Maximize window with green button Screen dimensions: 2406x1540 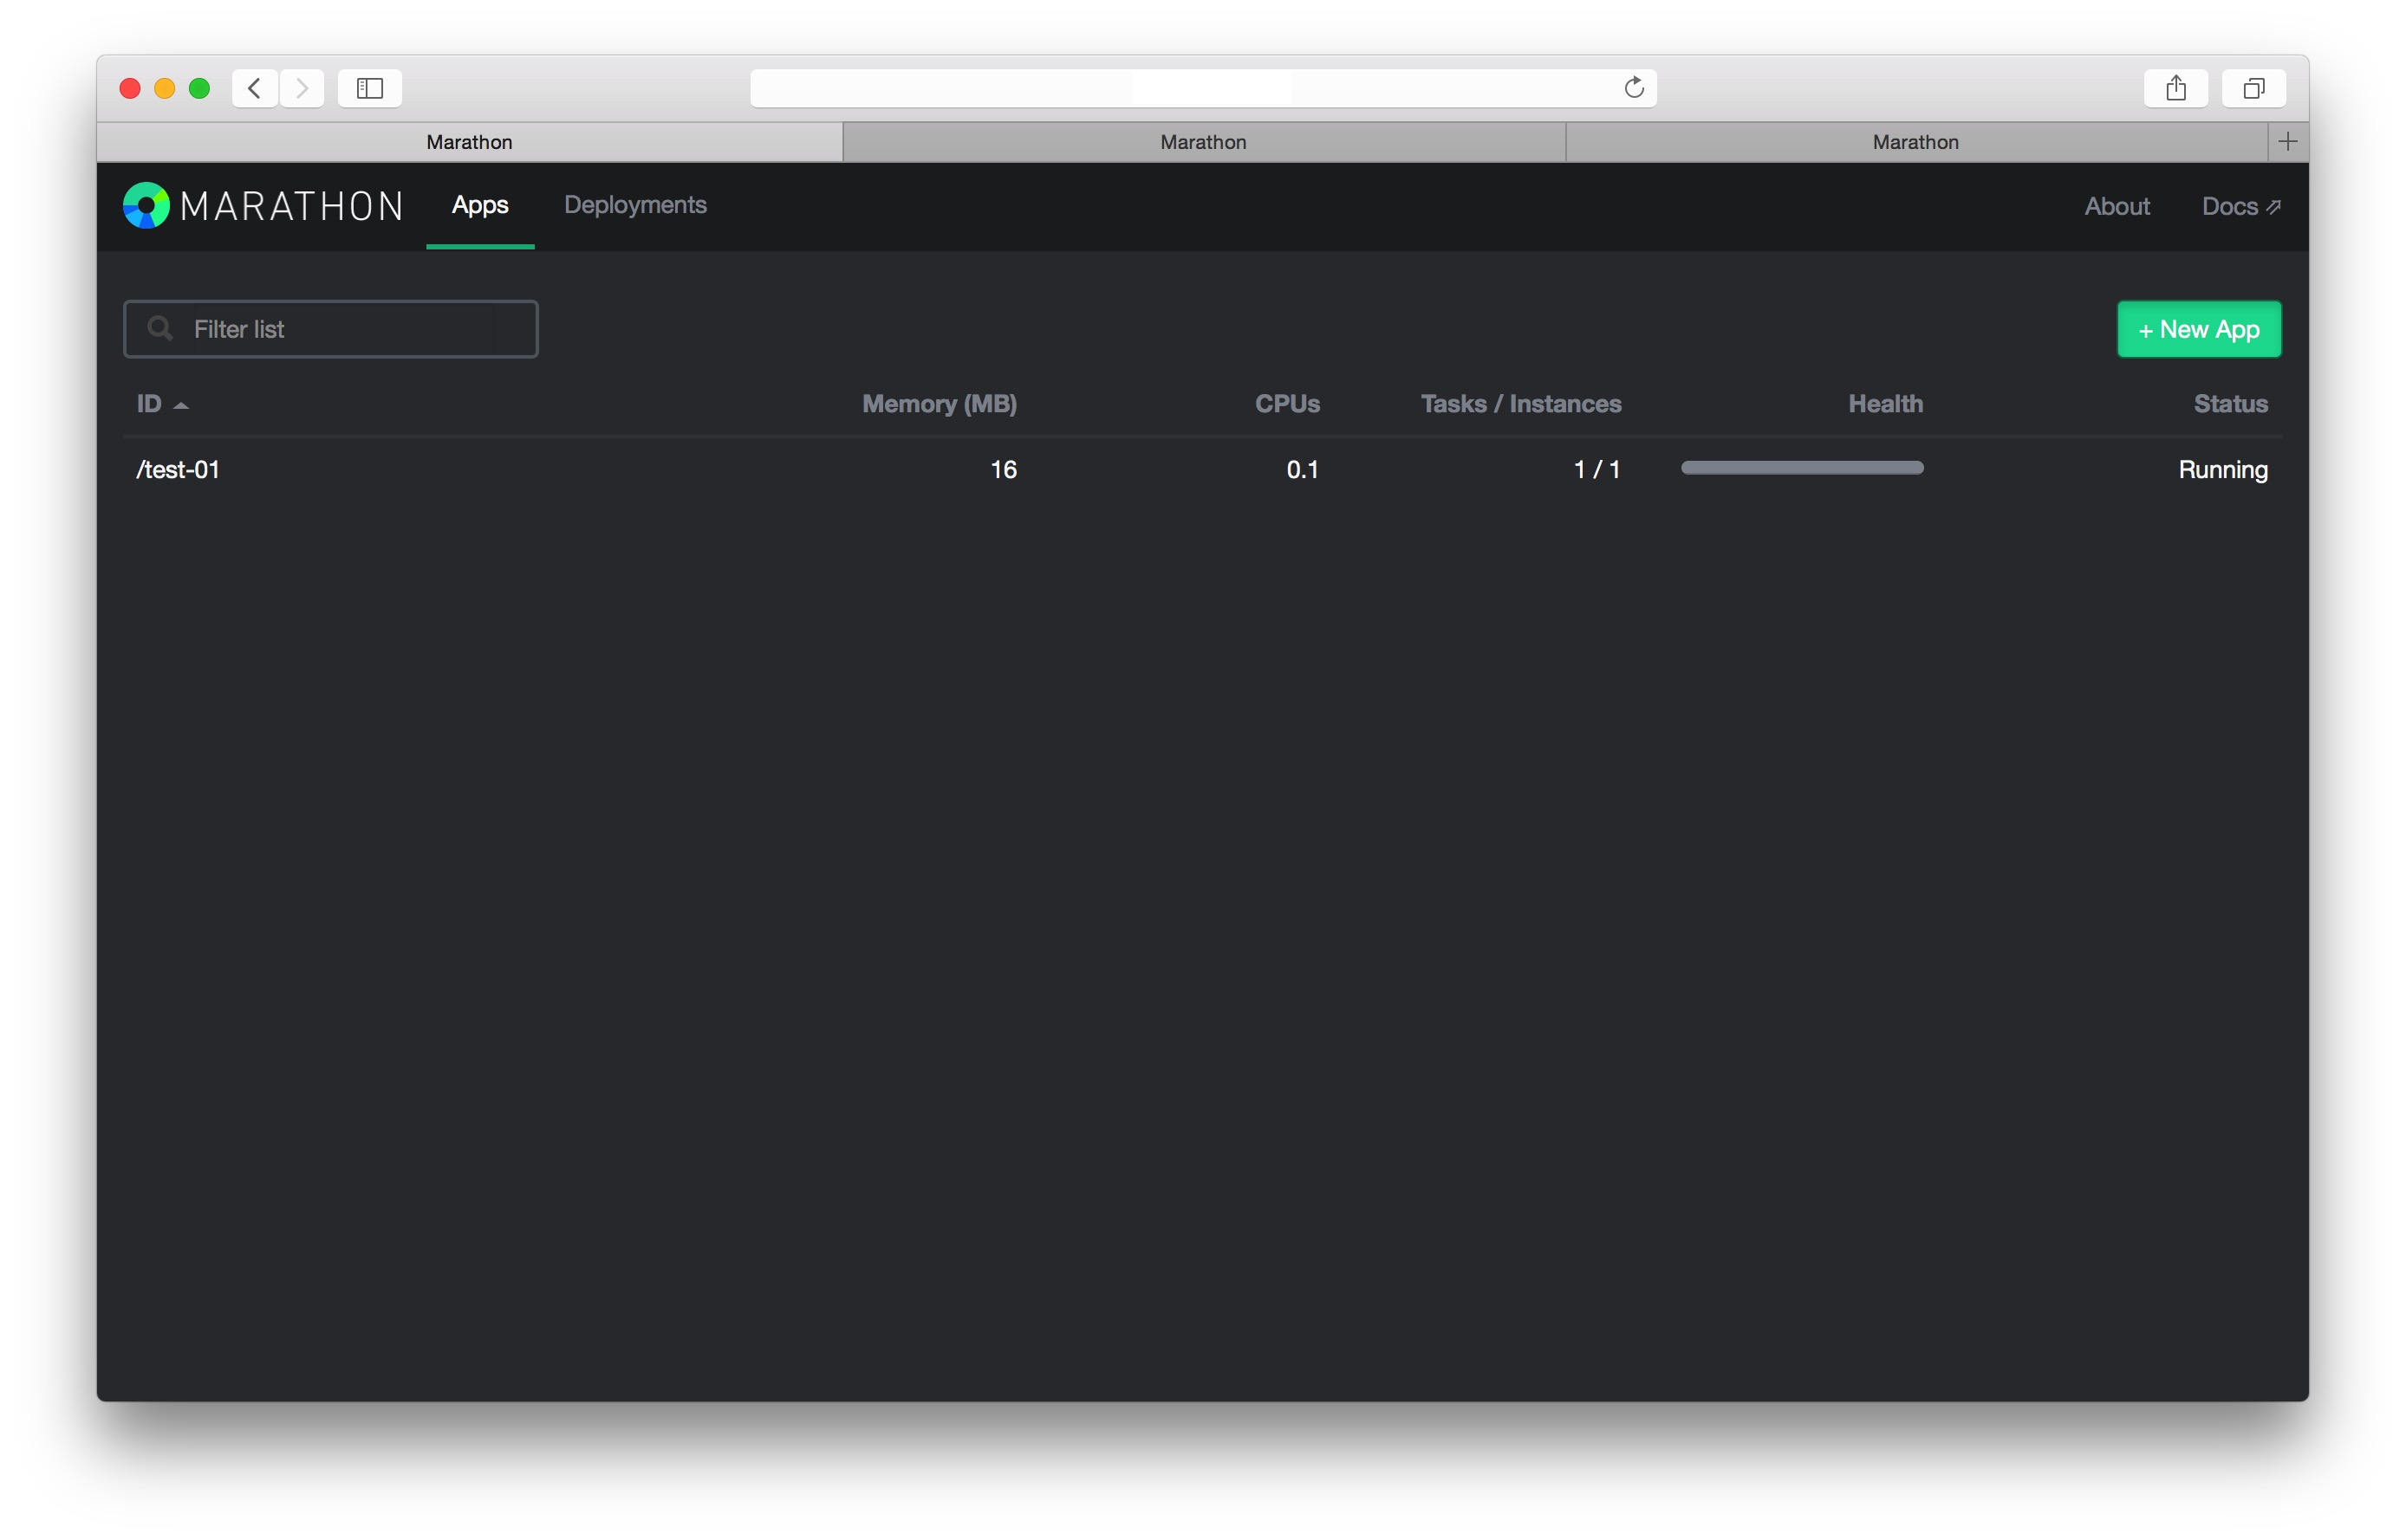[x=199, y=88]
